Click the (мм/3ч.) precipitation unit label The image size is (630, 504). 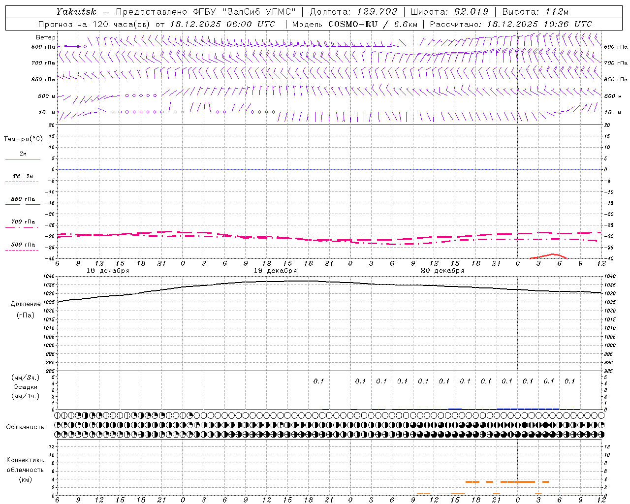point(26,378)
